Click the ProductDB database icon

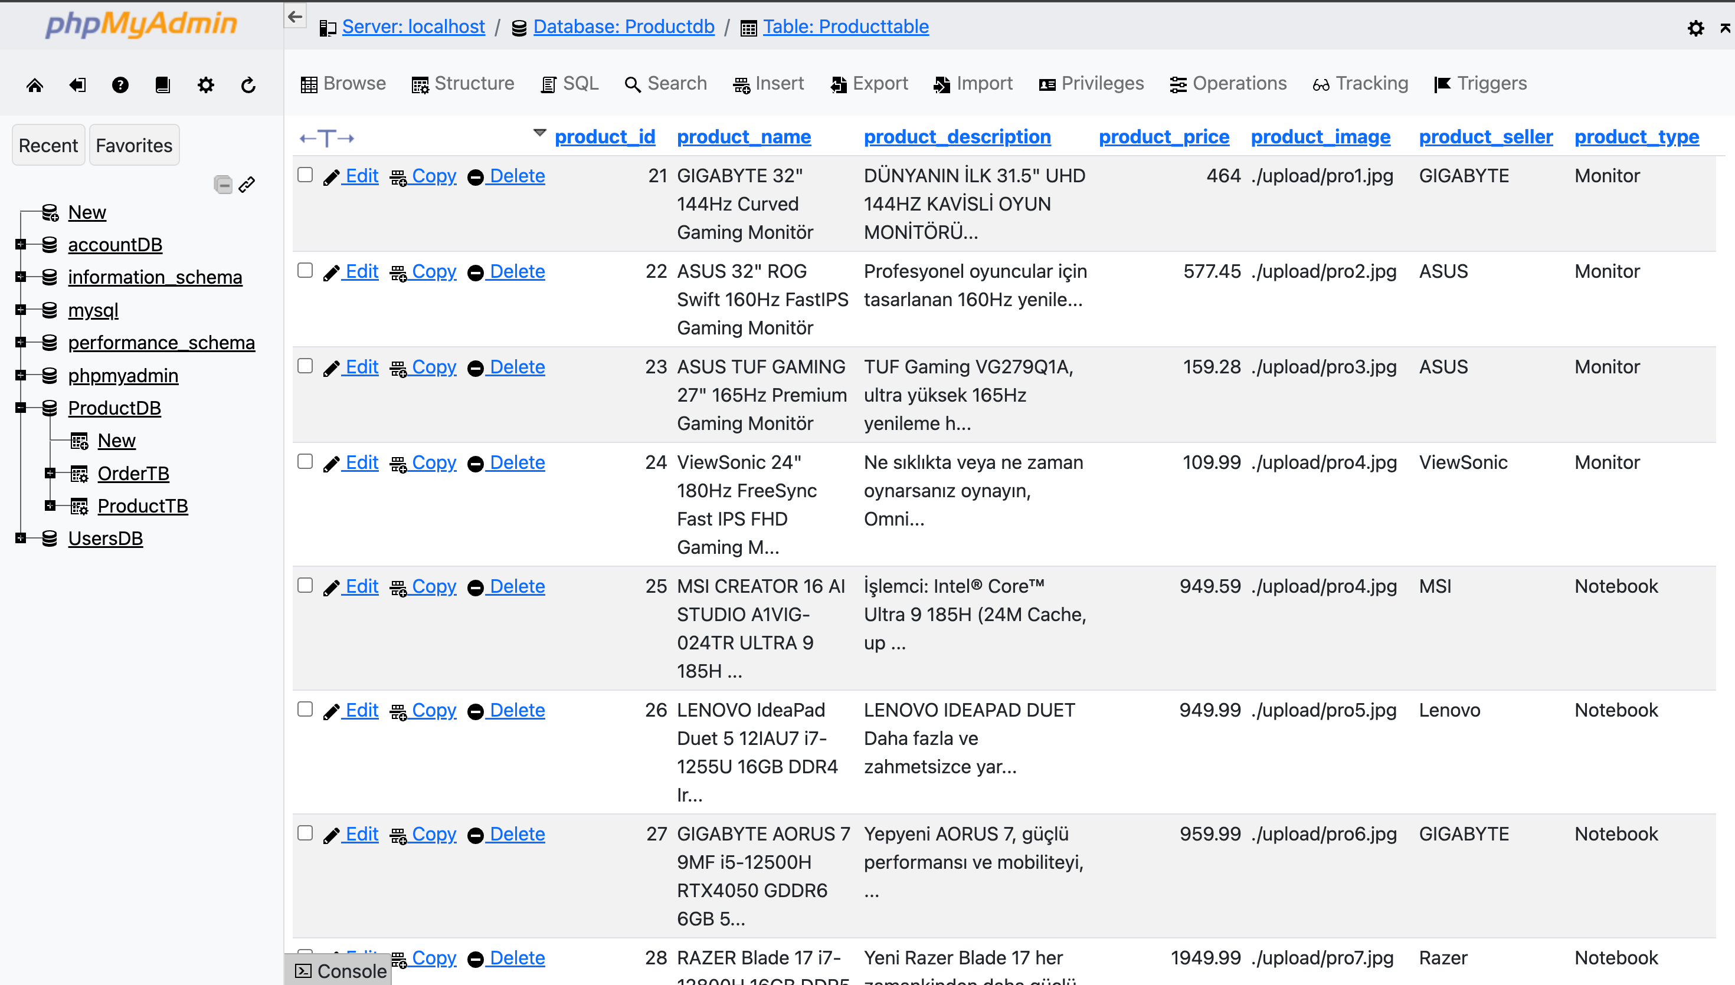50,408
